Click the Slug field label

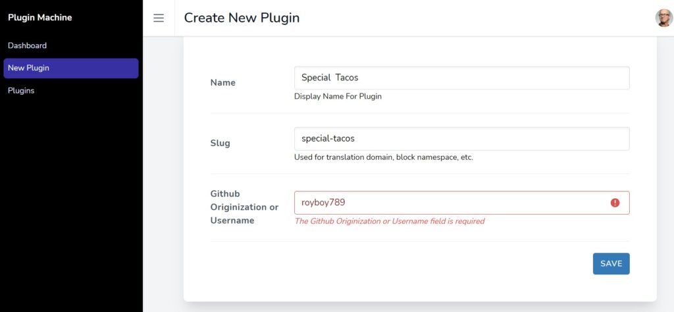coord(220,143)
